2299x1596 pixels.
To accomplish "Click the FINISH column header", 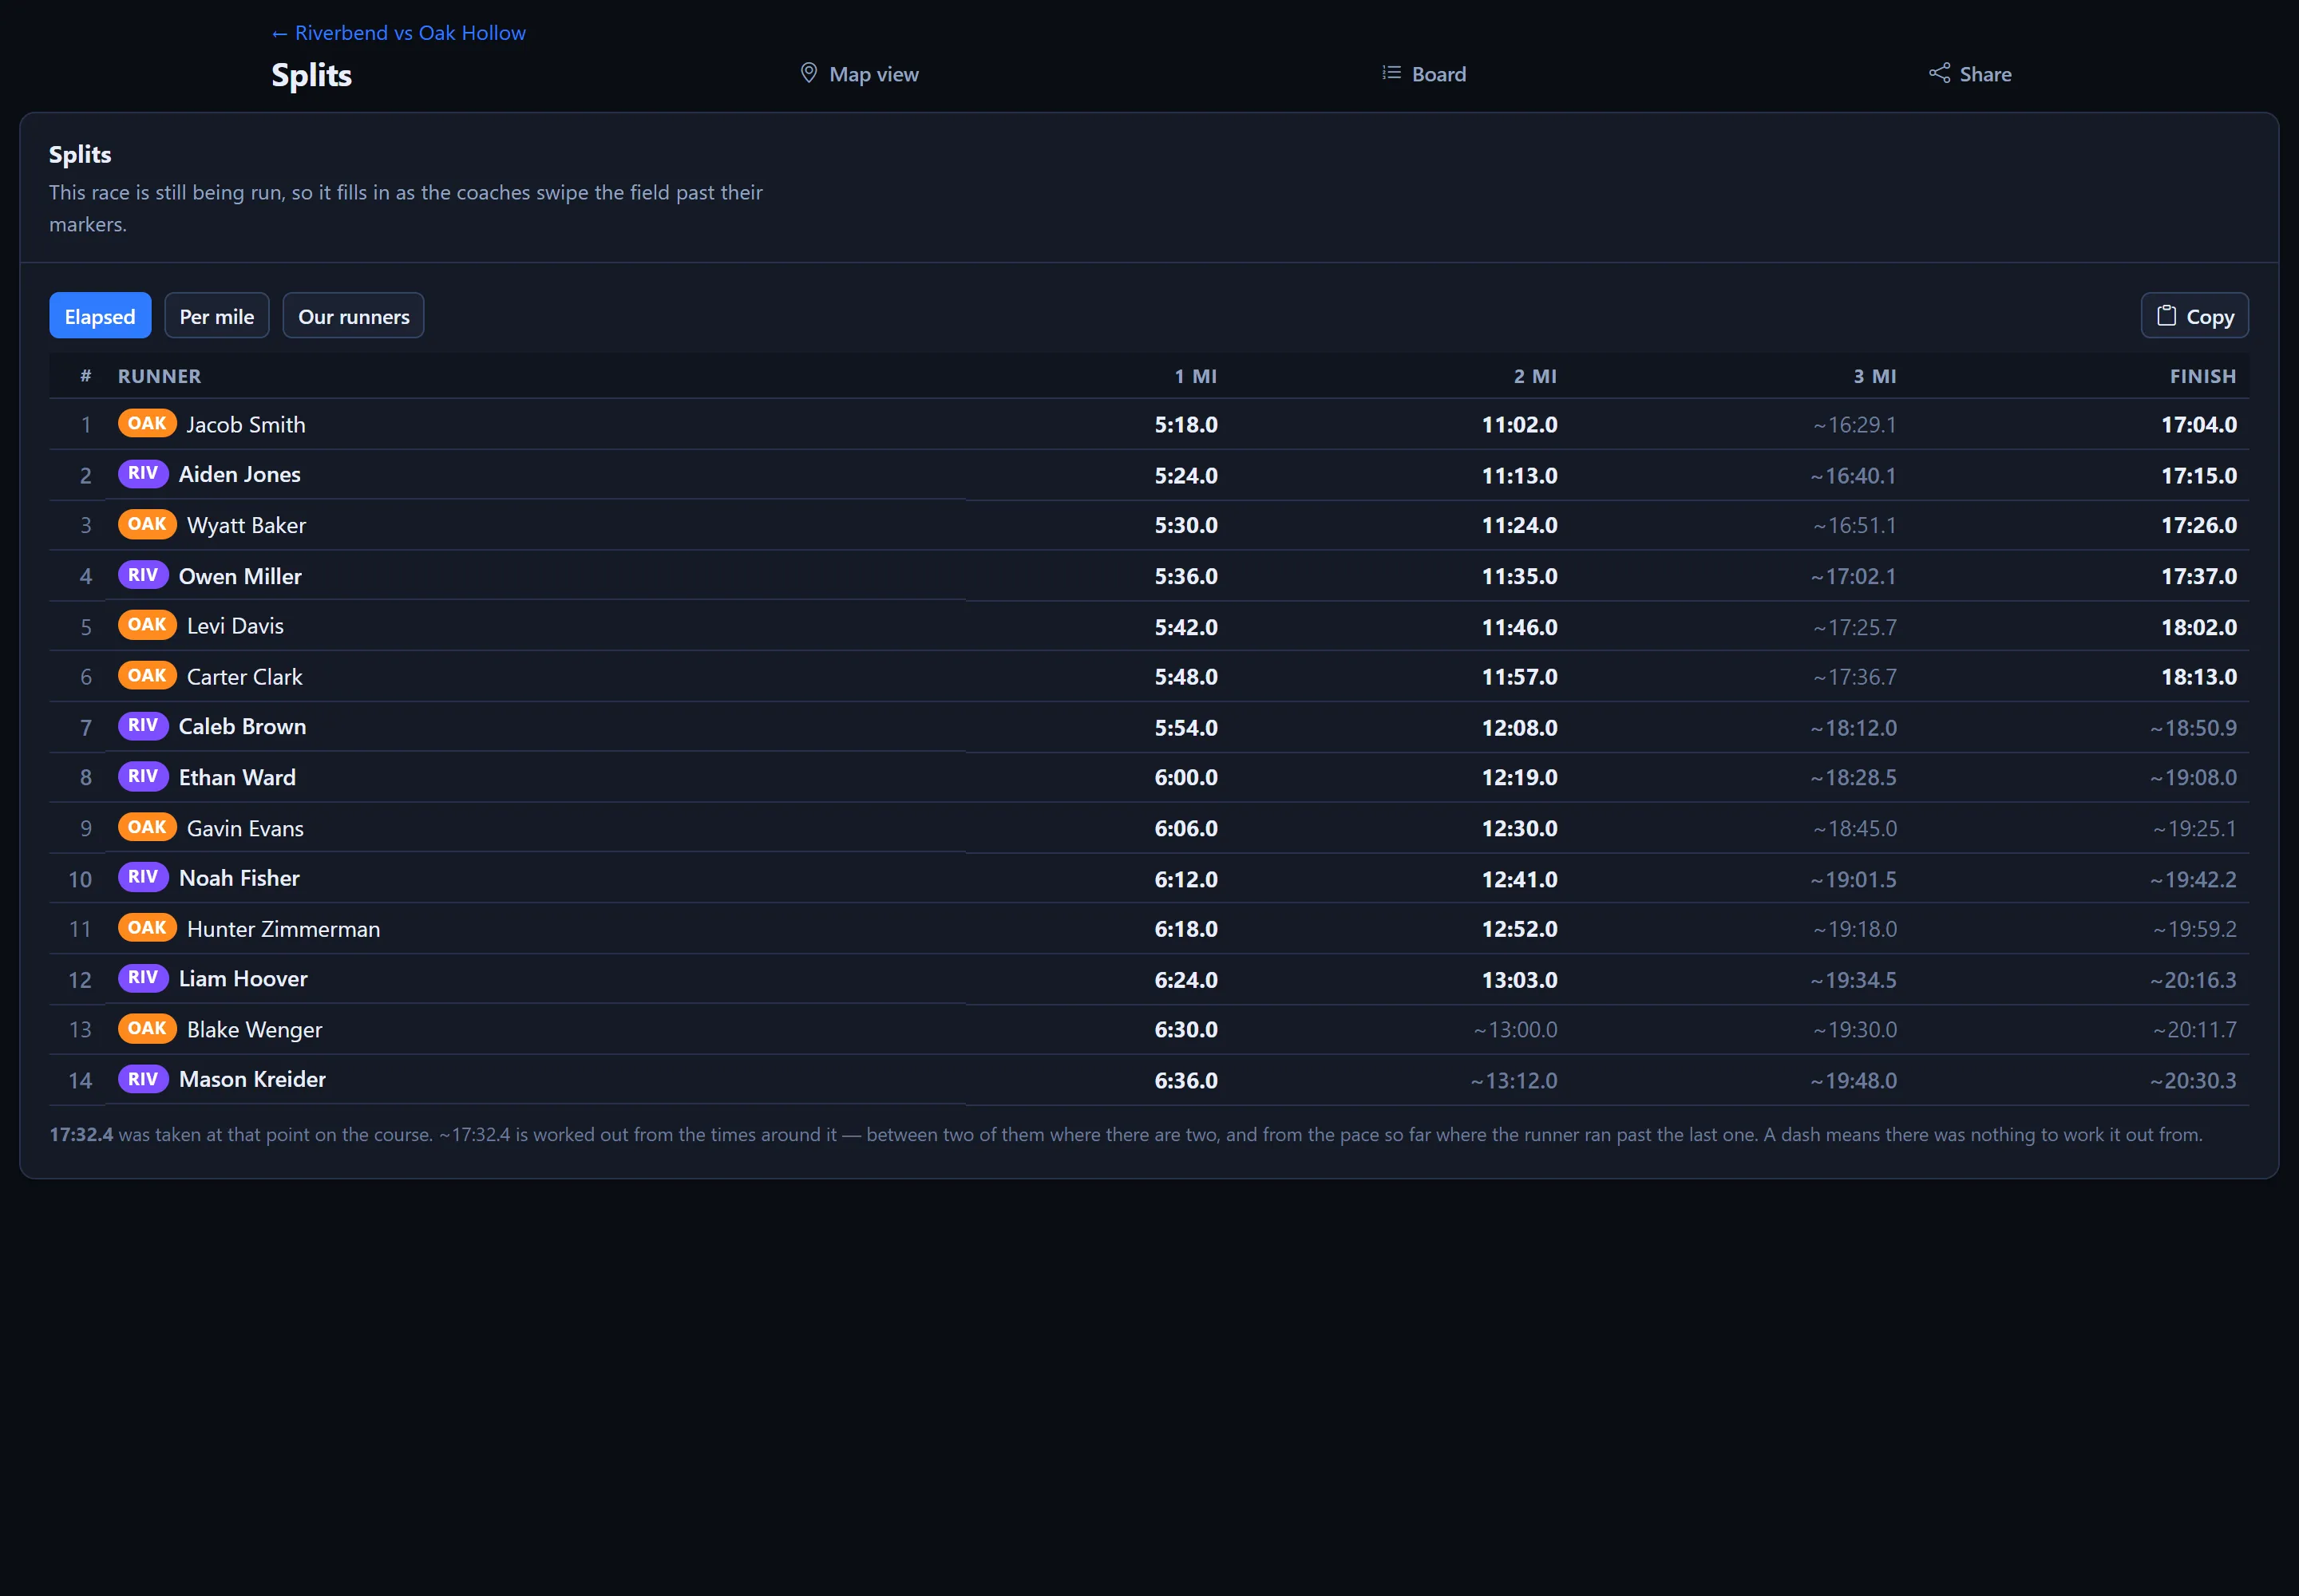I will [2202, 376].
